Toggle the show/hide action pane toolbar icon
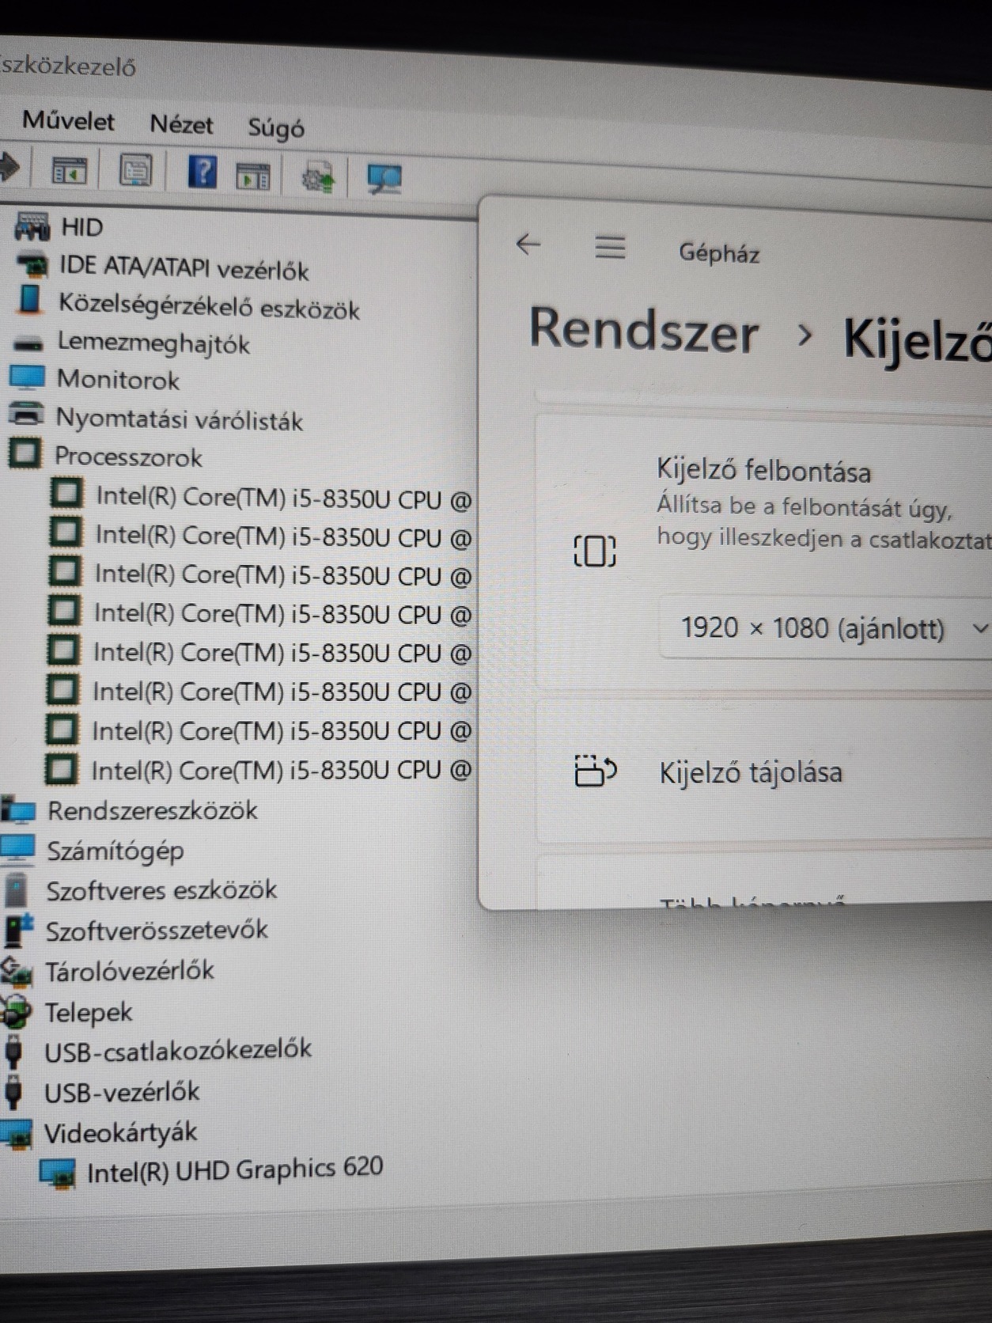Viewport: 992px width, 1323px height. 253,175
